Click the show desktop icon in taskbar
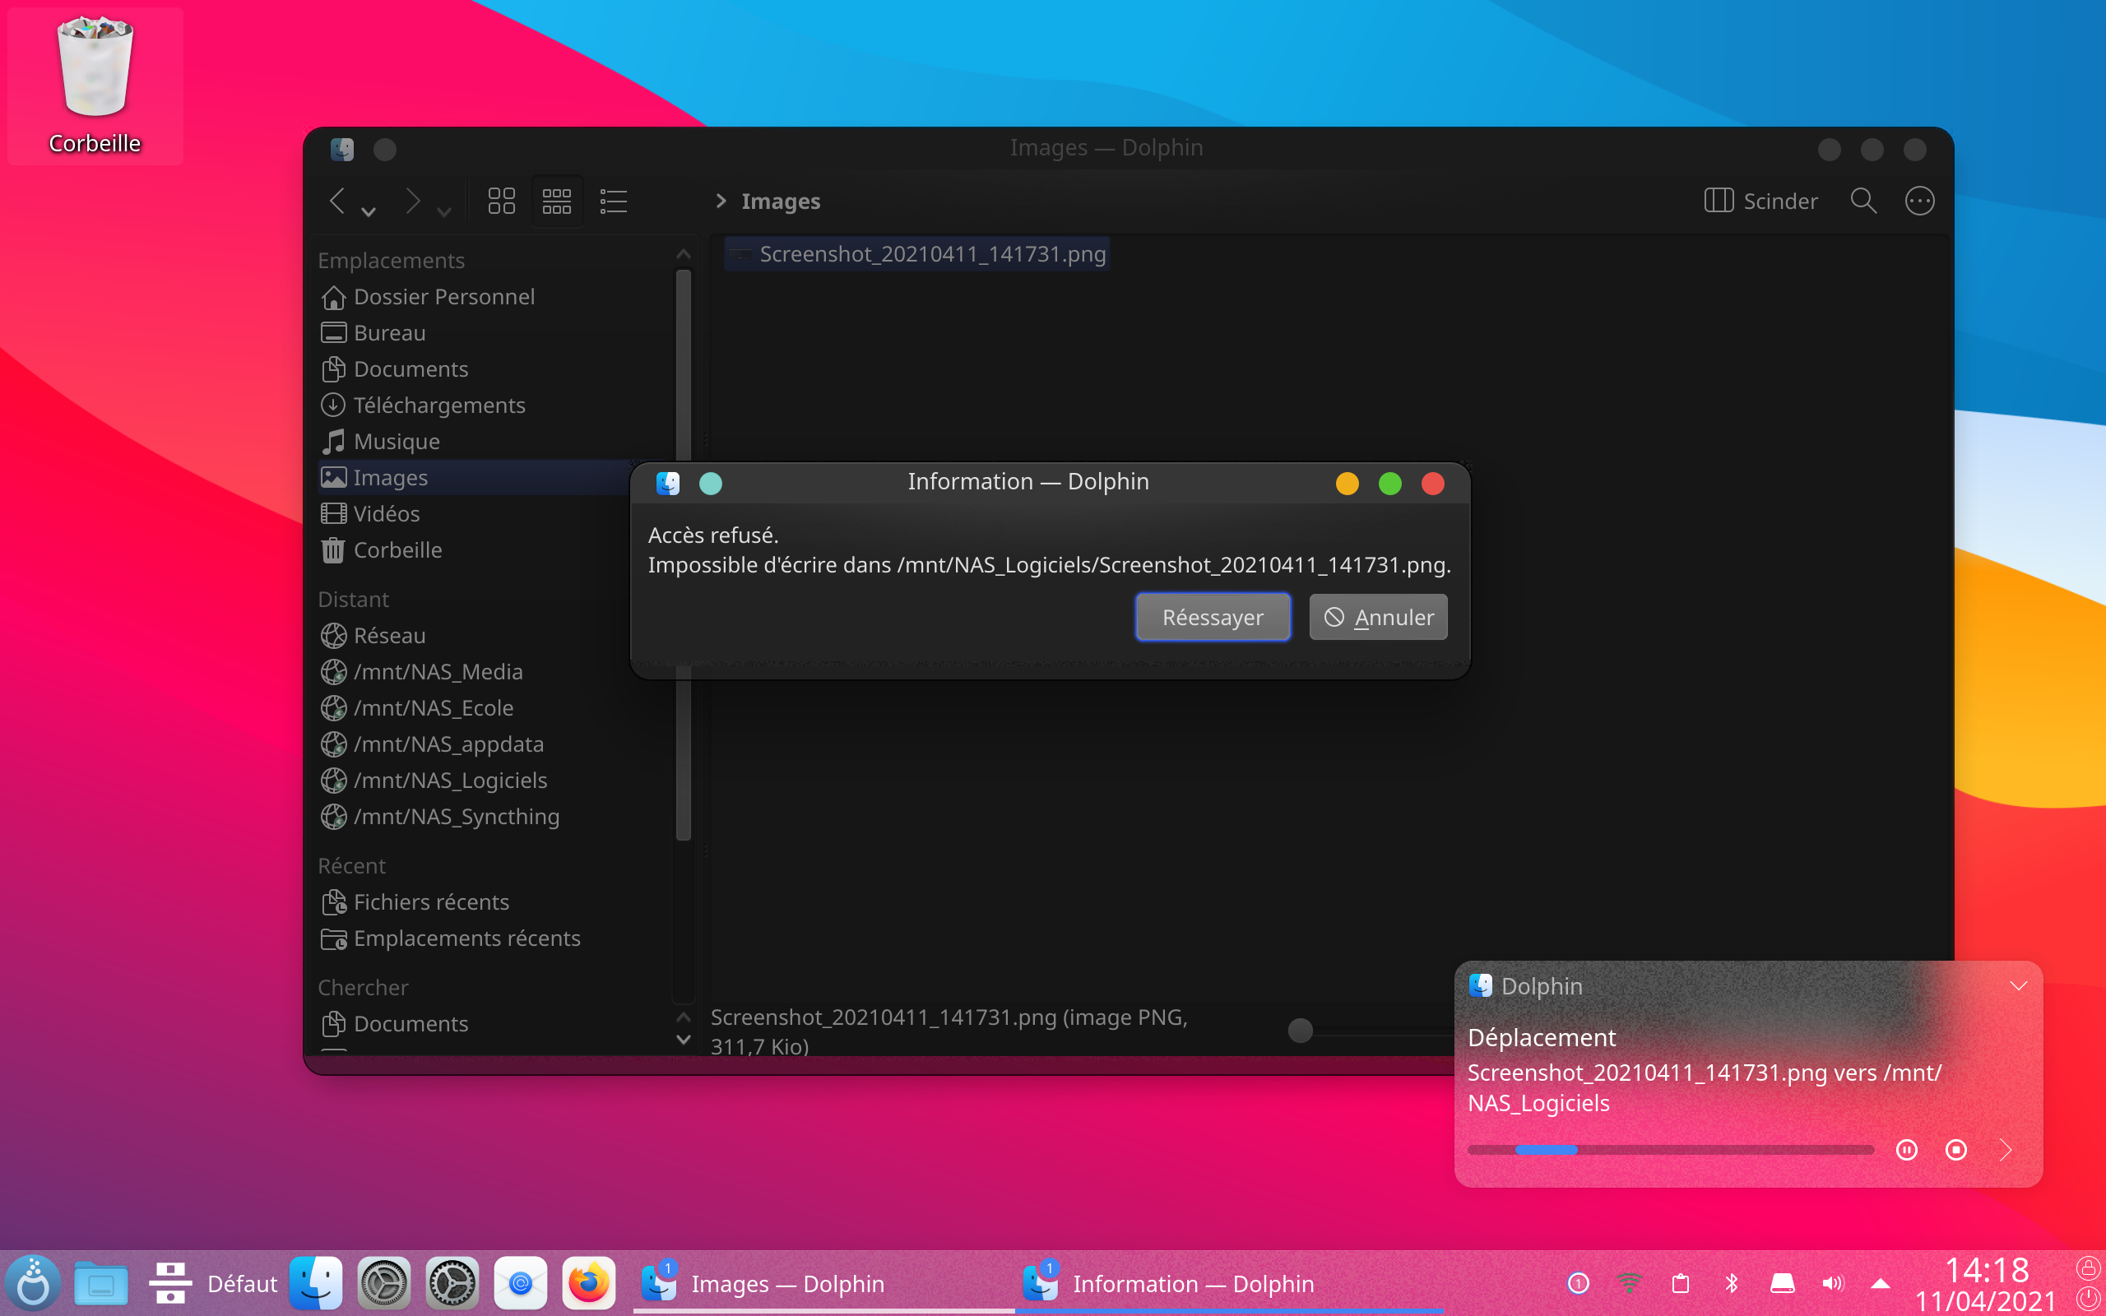Image resolution: width=2106 pixels, height=1316 pixels. pos(101,1283)
